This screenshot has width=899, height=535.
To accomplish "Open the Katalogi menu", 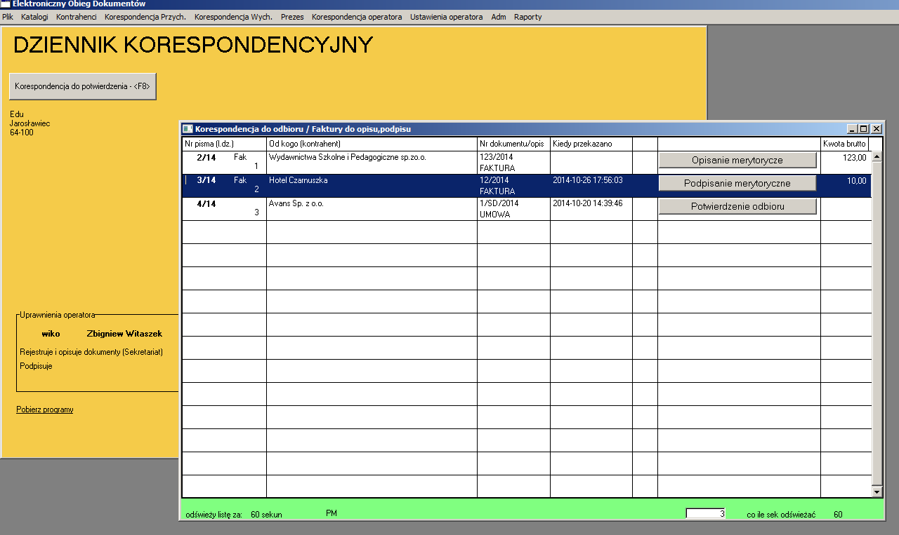I will (34, 17).
